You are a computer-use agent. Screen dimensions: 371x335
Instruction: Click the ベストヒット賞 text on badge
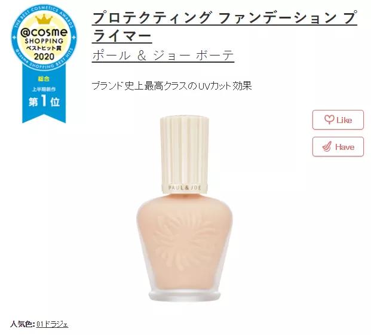tap(44, 48)
